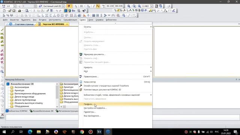The height and width of the screenshot is (135, 240).
Task: Open Microsoft Edge from the taskbar
Action: (30, 132)
